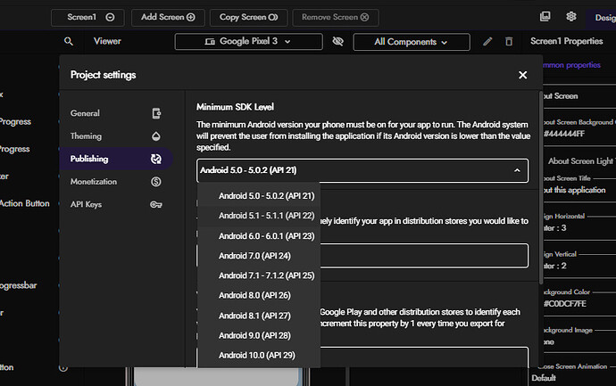Viewport: 616px width, 386px height.
Task: Select the Theming settings tab
Action: tap(116, 136)
